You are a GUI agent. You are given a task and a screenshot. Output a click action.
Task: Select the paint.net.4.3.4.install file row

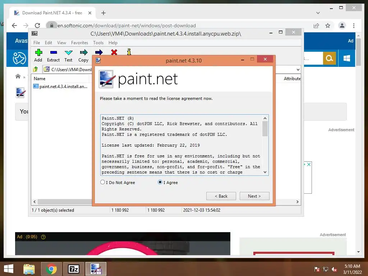(x=60, y=86)
